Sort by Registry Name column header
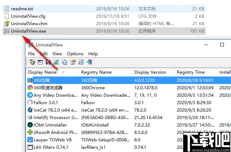This screenshot has width=231, height=152. 96,72
